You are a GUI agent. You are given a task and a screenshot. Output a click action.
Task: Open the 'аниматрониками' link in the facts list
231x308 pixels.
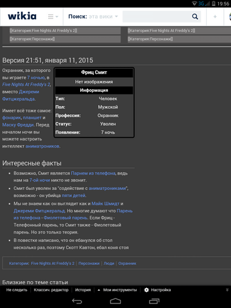coord(108,189)
